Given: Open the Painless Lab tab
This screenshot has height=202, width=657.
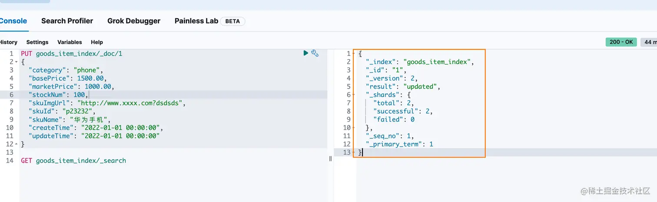Looking at the screenshot, I should 196,21.
